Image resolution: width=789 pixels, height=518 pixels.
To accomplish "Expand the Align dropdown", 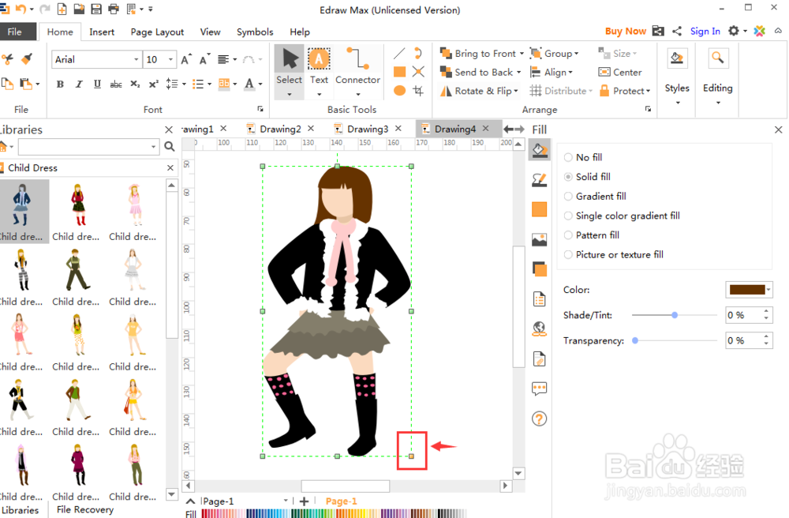I will (x=570, y=73).
